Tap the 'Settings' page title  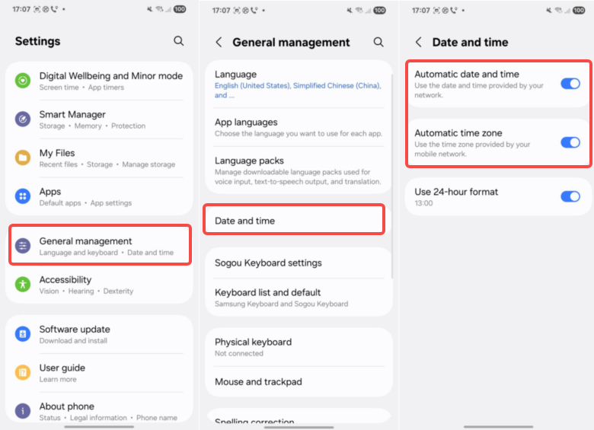coord(37,41)
